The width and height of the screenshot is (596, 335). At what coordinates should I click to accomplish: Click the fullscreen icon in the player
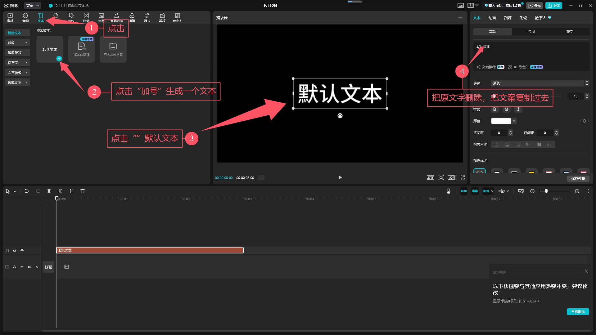click(463, 177)
